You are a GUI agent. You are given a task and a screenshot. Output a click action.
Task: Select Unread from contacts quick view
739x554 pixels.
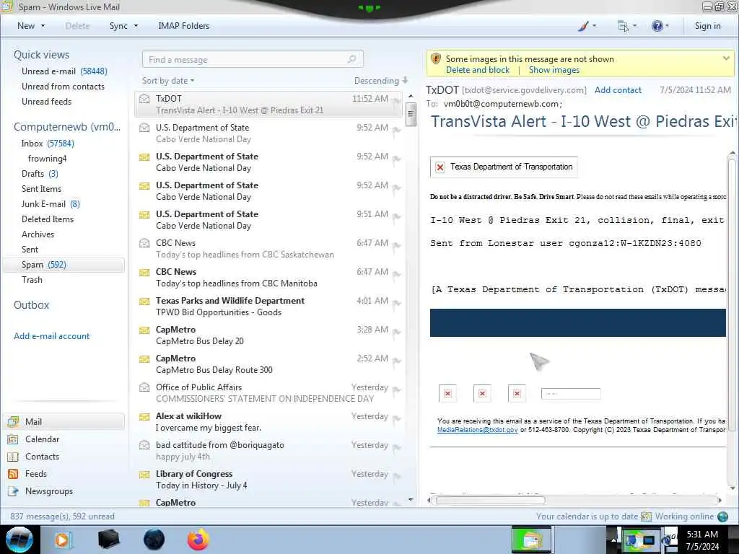pyautogui.click(x=64, y=87)
